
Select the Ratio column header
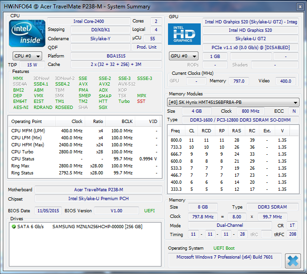click(95, 122)
